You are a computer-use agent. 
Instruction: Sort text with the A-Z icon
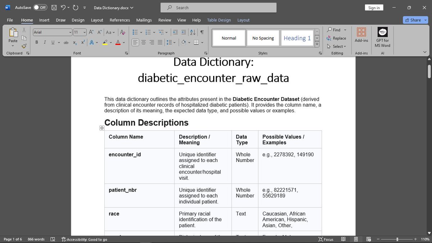[x=193, y=32]
